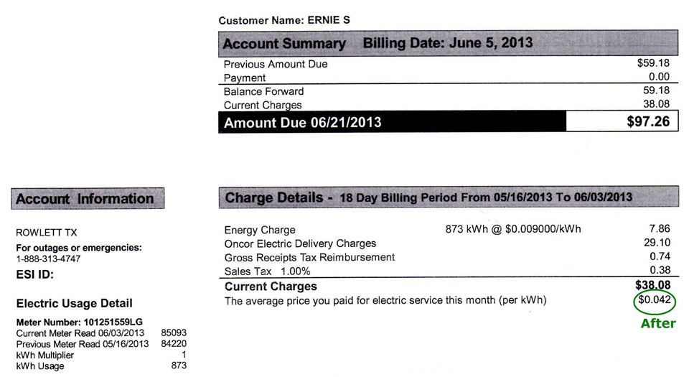The image size is (689, 377).
Task: Click the $97.26 amount due value
Action: click(x=648, y=121)
